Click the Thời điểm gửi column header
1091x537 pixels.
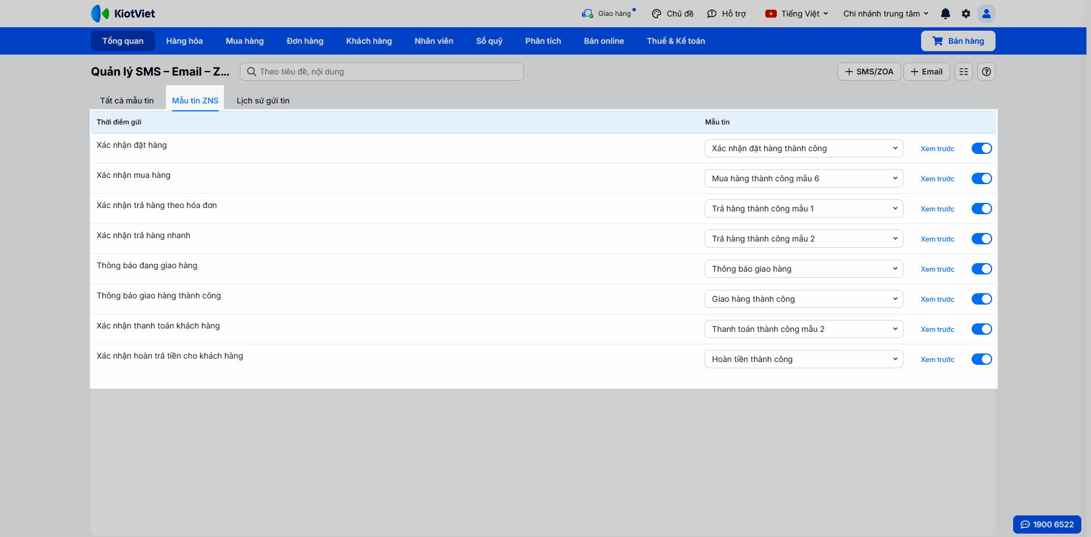(119, 122)
